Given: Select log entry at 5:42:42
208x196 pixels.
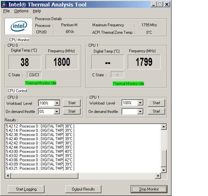Looking at the screenshot, I should tap(40, 143).
